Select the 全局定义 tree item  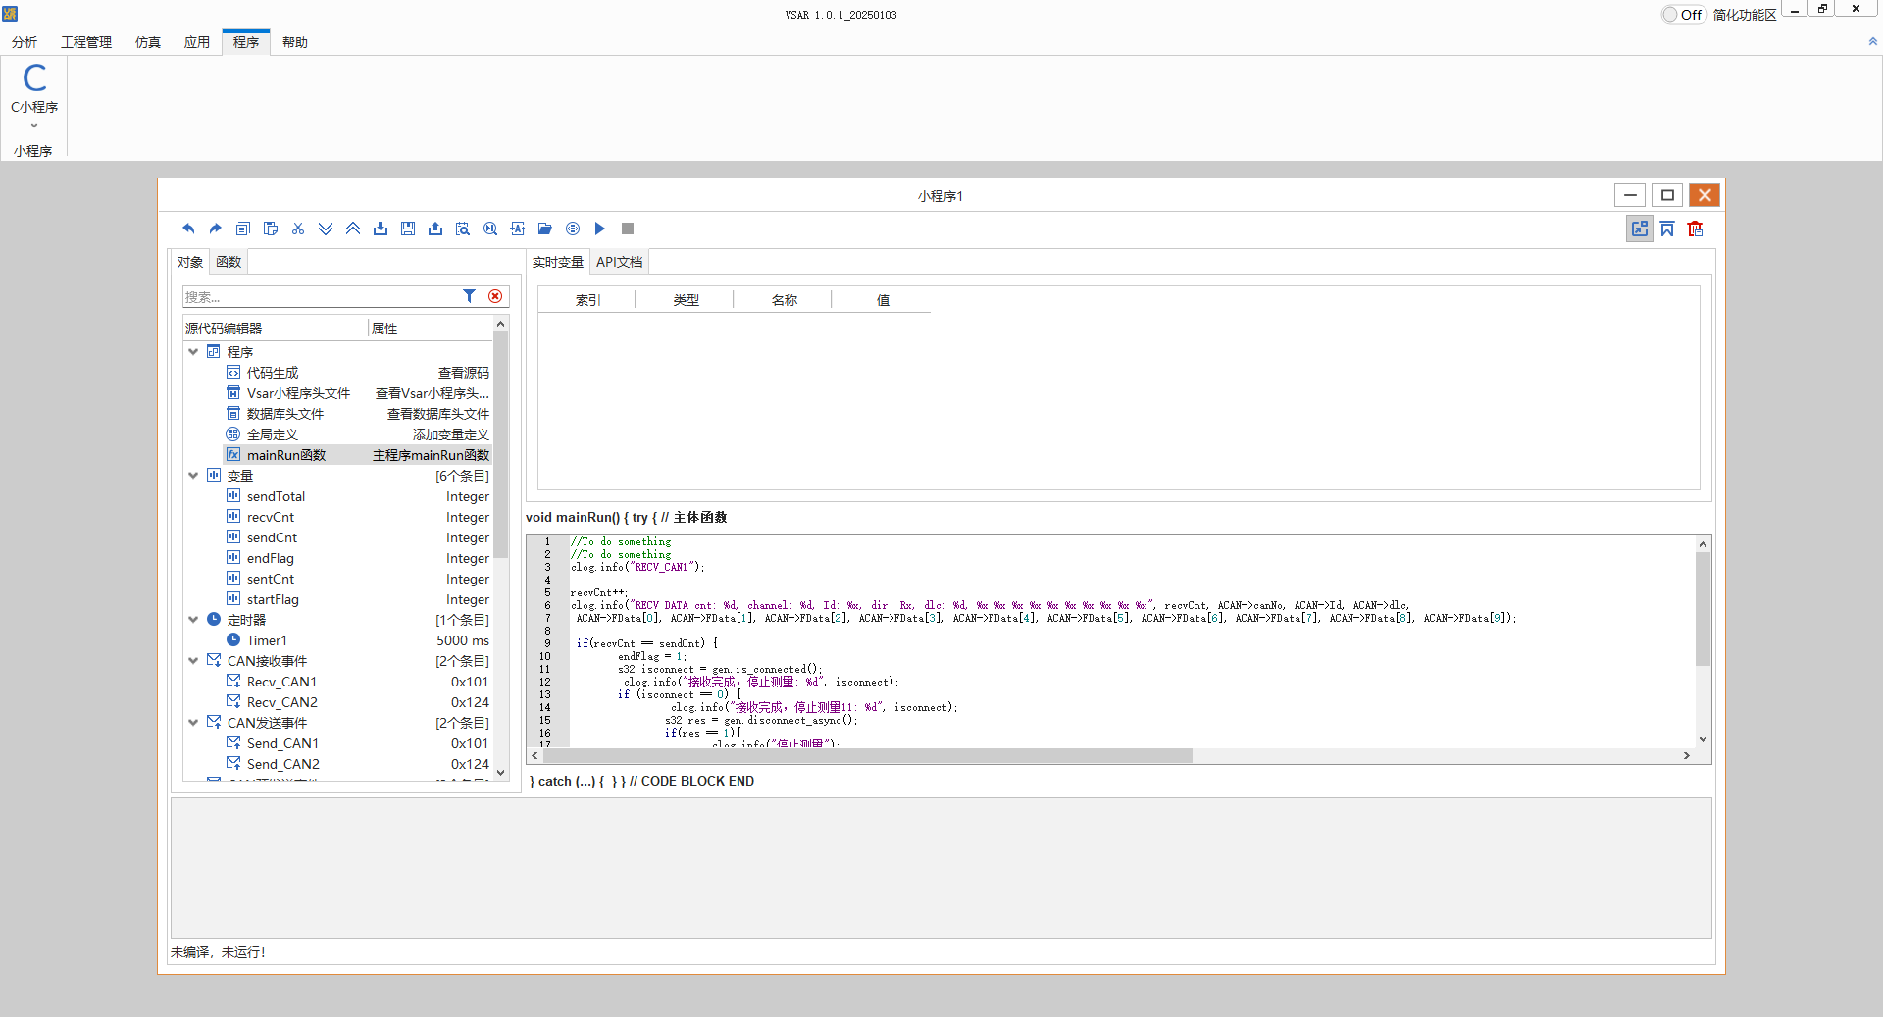(x=273, y=434)
